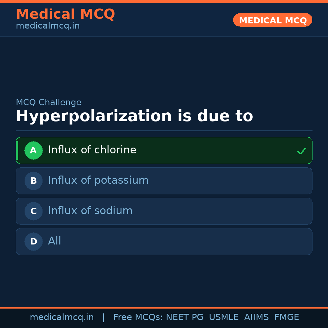The width and height of the screenshot is (328, 328).
Task: Open the medicalmcq.in link under the title
Action: 48,26
